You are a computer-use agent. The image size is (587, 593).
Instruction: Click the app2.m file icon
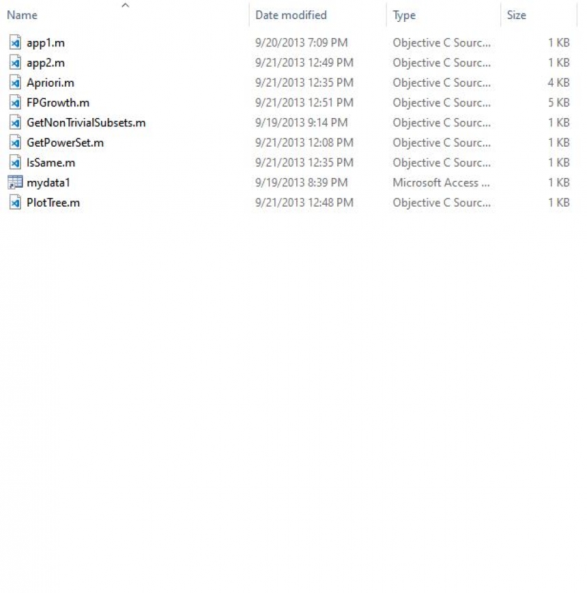[15, 62]
